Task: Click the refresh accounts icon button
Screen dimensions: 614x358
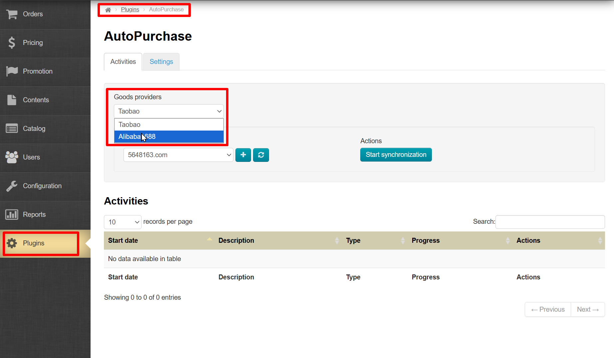Action: (x=261, y=155)
